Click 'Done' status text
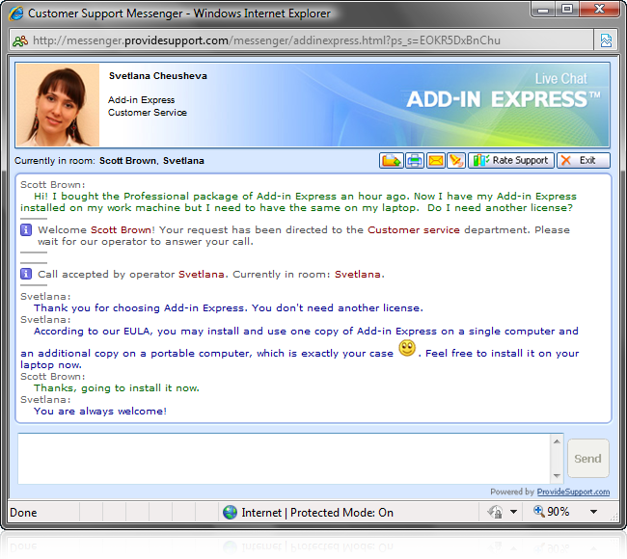 [23, 513]
